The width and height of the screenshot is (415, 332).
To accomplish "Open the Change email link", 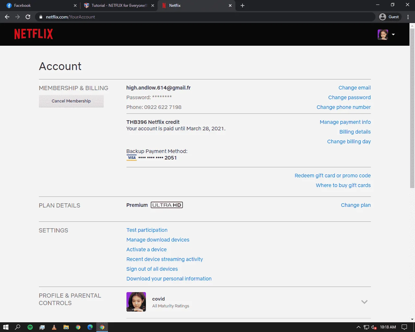I will (354, 88).
